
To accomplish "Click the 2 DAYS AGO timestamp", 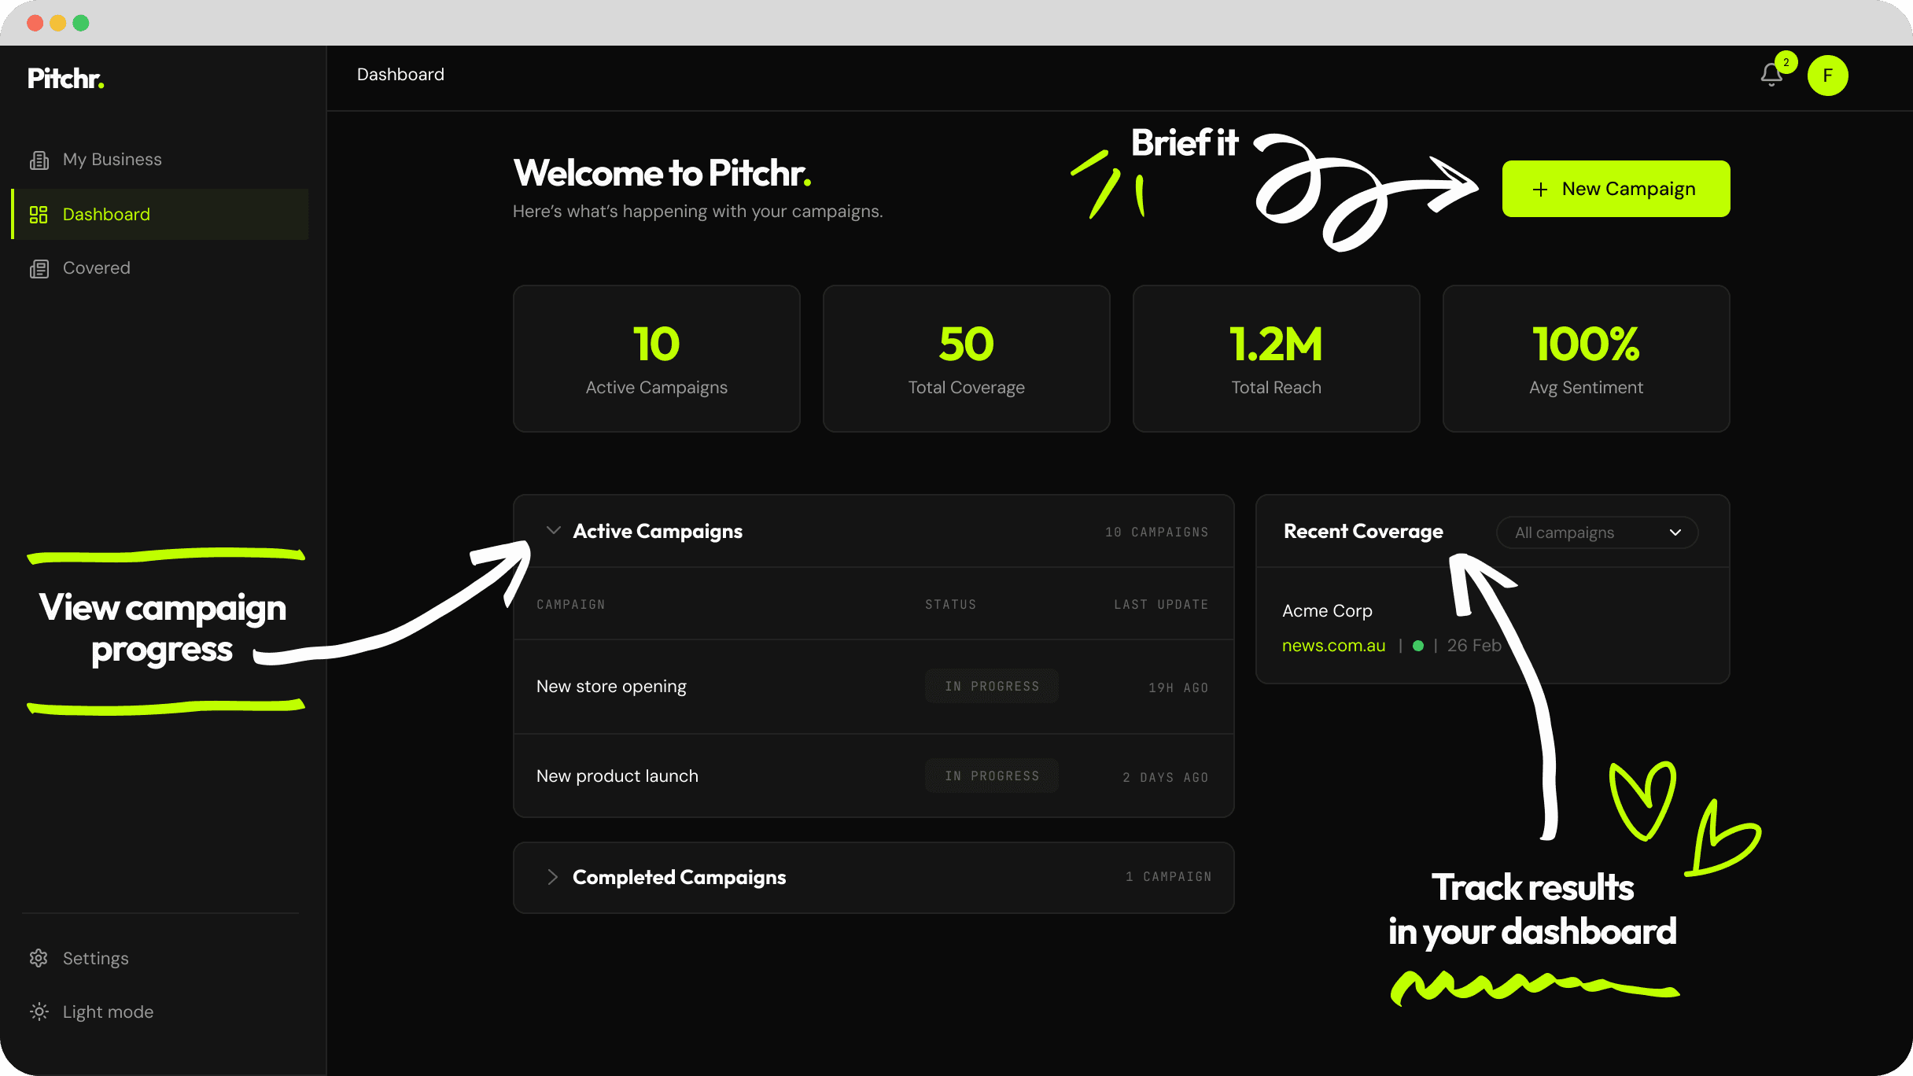I will click(x=1166, y=778).
